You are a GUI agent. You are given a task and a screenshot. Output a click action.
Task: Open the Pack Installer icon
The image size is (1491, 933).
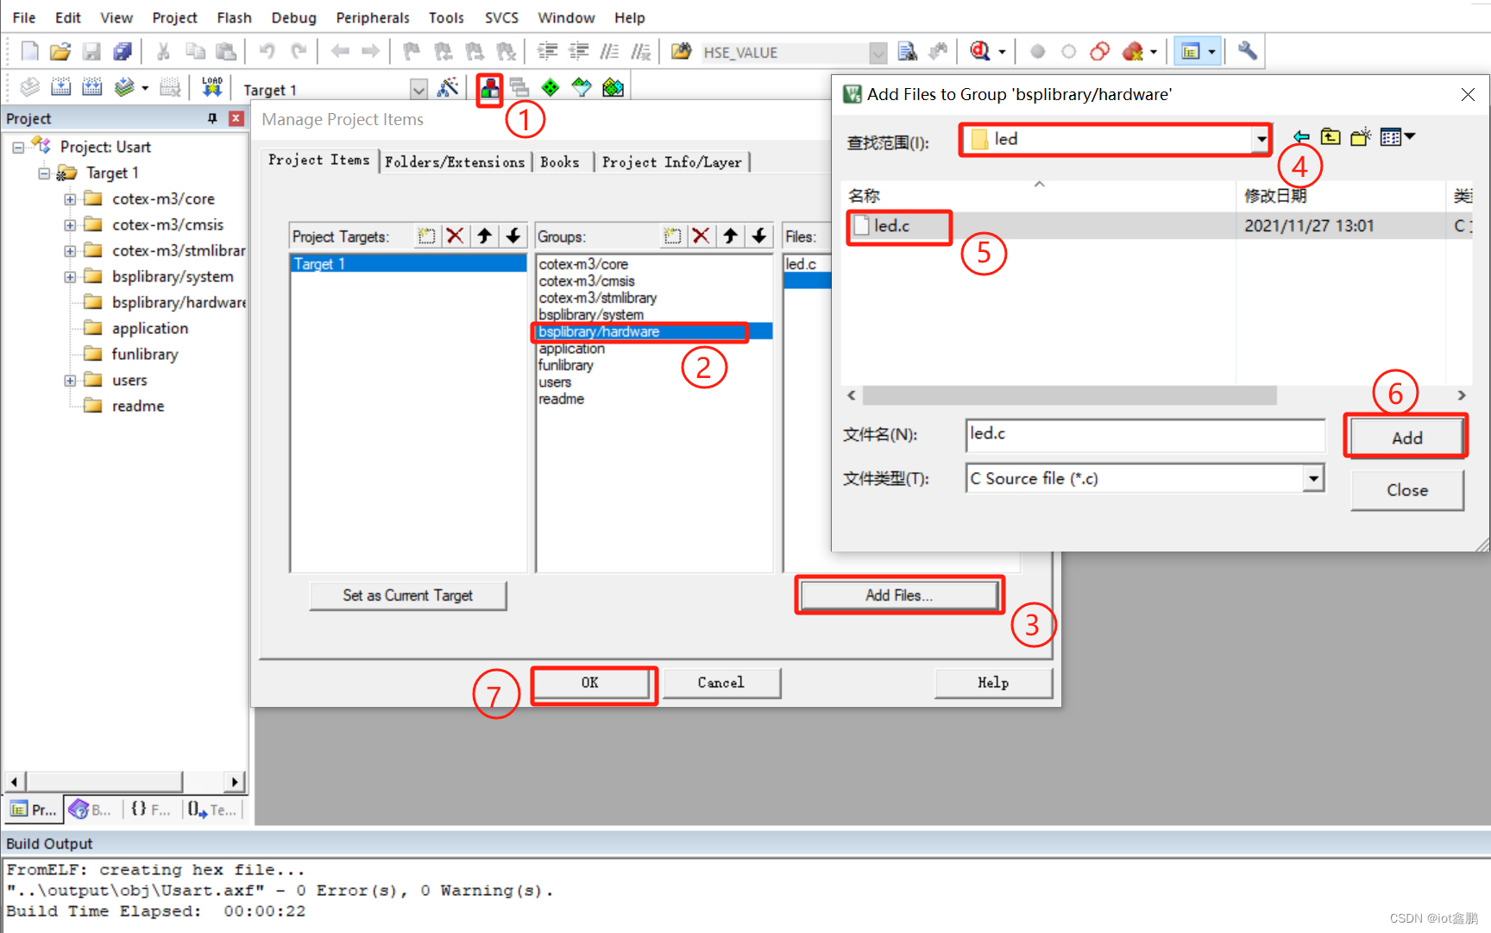(613, 88)
